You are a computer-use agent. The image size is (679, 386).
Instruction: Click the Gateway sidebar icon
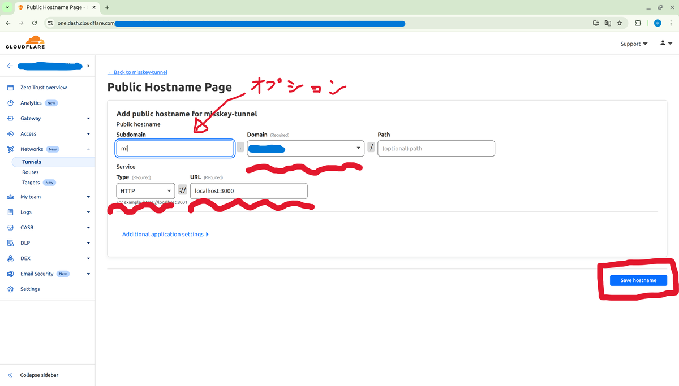10,118
